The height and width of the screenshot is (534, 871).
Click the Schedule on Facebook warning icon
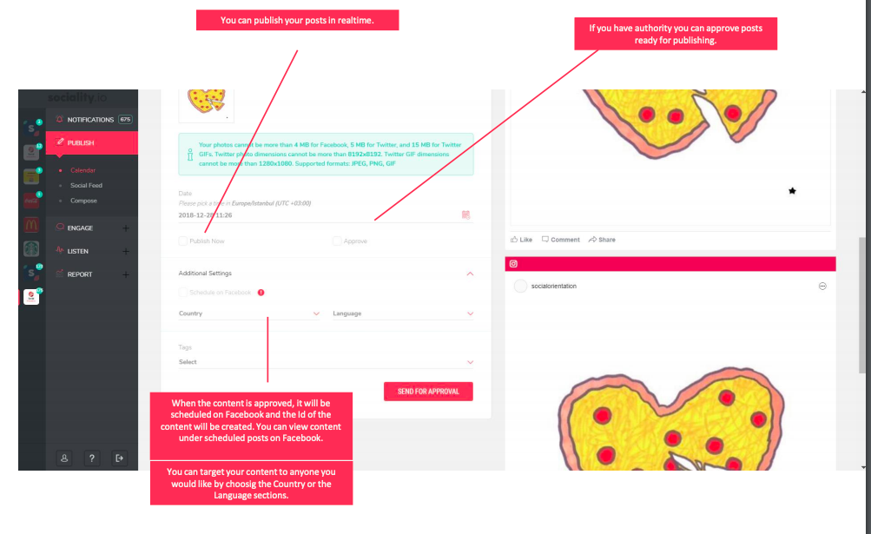(261, 293)
